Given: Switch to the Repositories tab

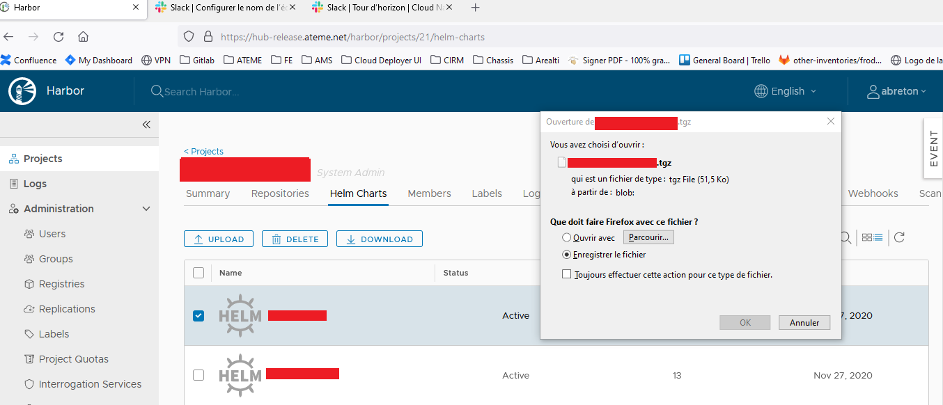Looking at the screenshot, I should [x=280, y=193].
